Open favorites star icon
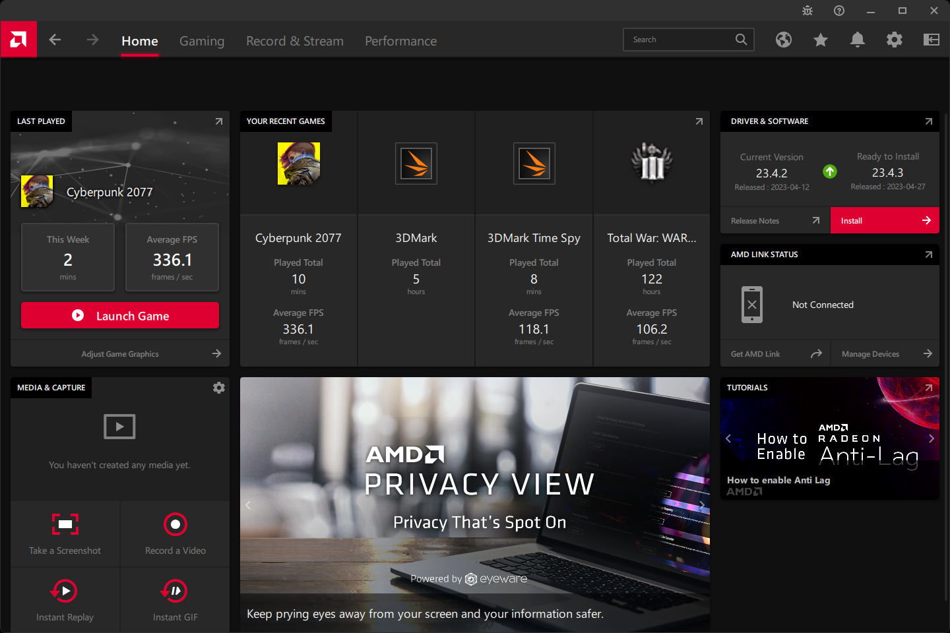Viewport: 950px width, 633px height. [x=821, y=40]
